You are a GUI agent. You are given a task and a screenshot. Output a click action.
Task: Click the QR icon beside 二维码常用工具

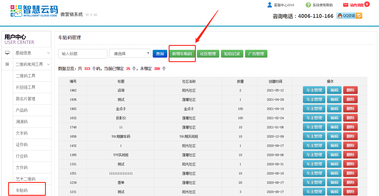pyautogui.click(x=7, y=64)
